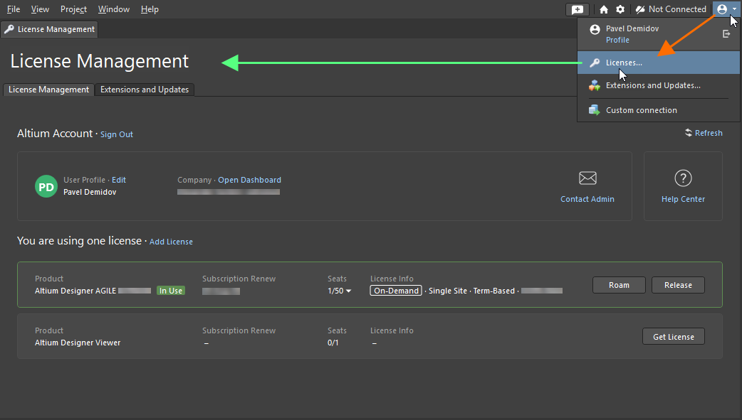Open Dashboard link next to Company

[249, 180]
